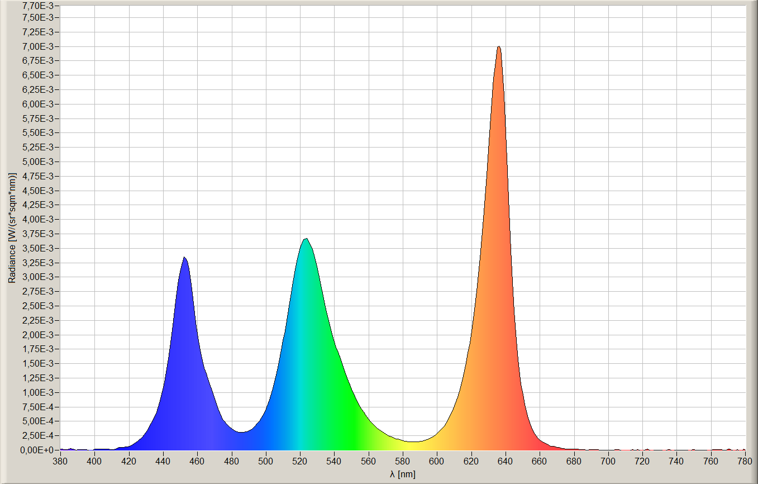758x484 pixels.
Task: Click the 440 tick label on the x-axis
Action: [x=163, y=461]
